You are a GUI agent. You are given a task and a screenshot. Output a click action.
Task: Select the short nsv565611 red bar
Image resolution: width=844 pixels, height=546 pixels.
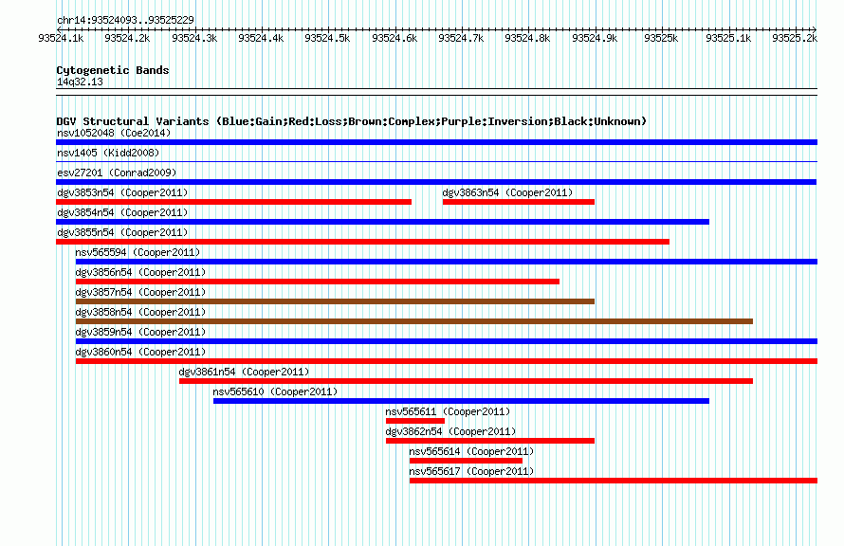415,421
